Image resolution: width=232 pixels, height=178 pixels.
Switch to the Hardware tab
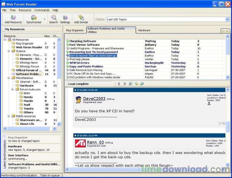click(144, 30)
